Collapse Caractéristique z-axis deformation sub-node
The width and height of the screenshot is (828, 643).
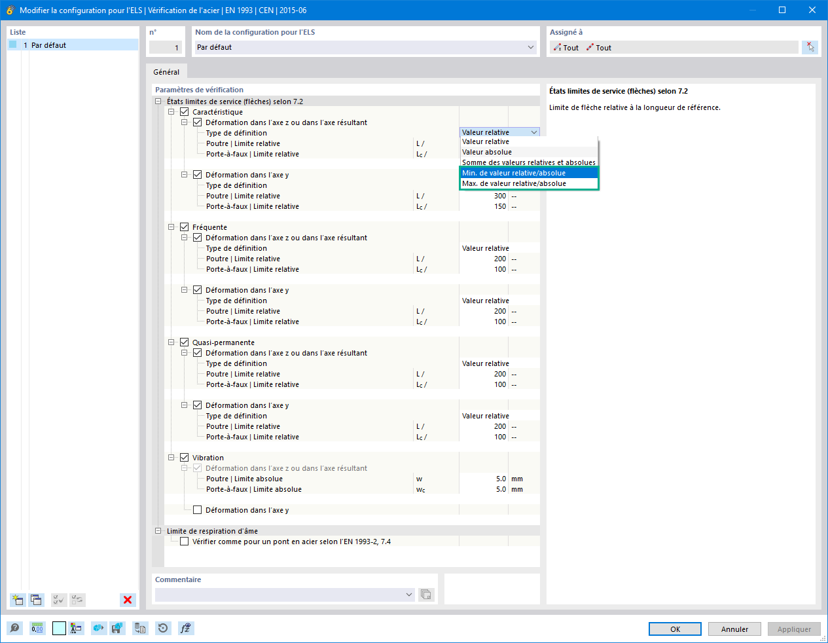[x=184, y=122]
